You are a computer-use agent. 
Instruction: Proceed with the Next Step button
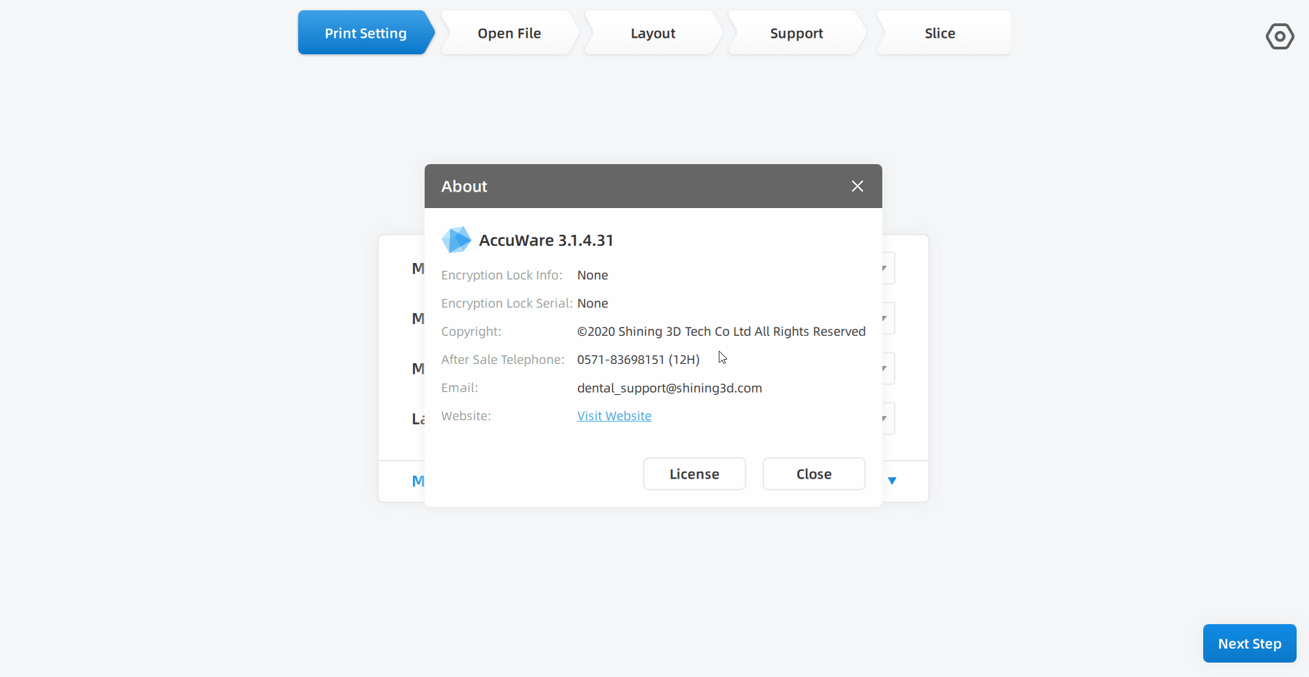tap(1249, 643)
